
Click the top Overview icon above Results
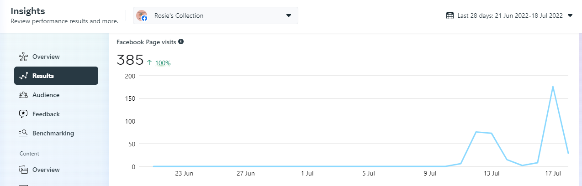pos(23,57)
